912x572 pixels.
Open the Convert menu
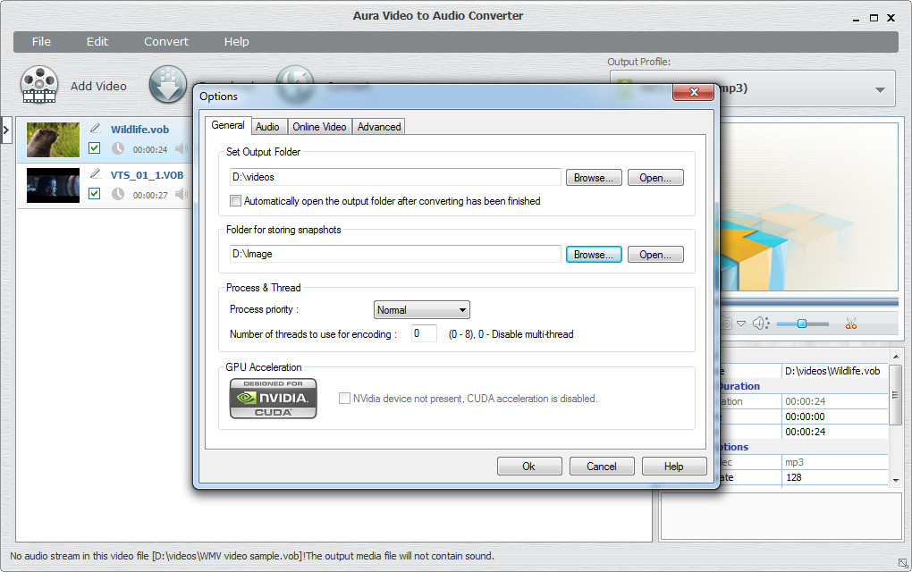click(x=166, y=42)
